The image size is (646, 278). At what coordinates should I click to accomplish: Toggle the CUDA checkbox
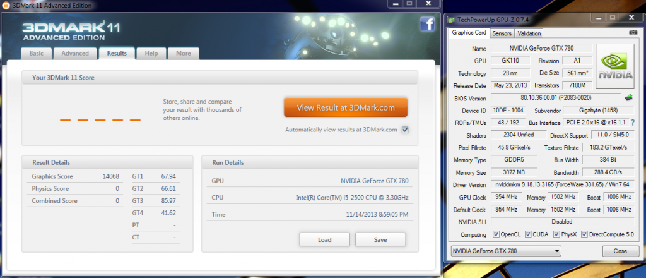pos(526,234)
